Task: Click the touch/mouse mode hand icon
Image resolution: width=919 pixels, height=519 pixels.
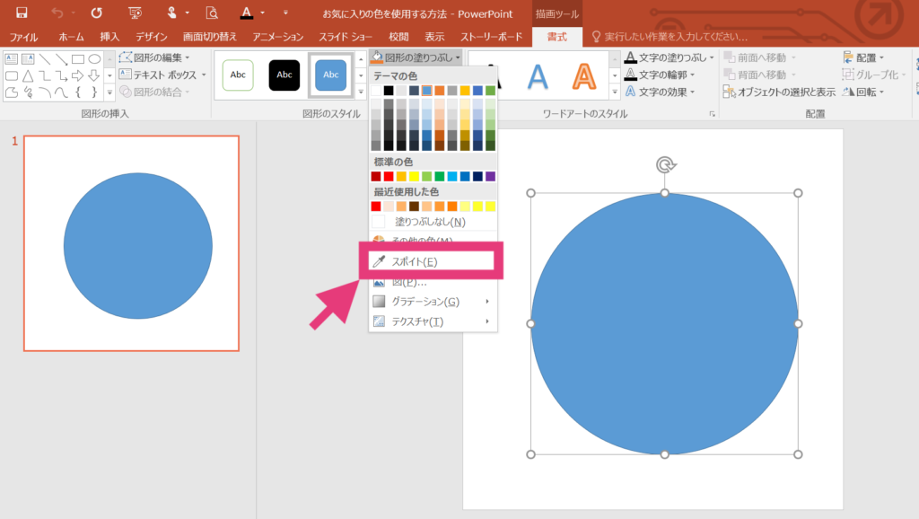Action: point(171,13)
